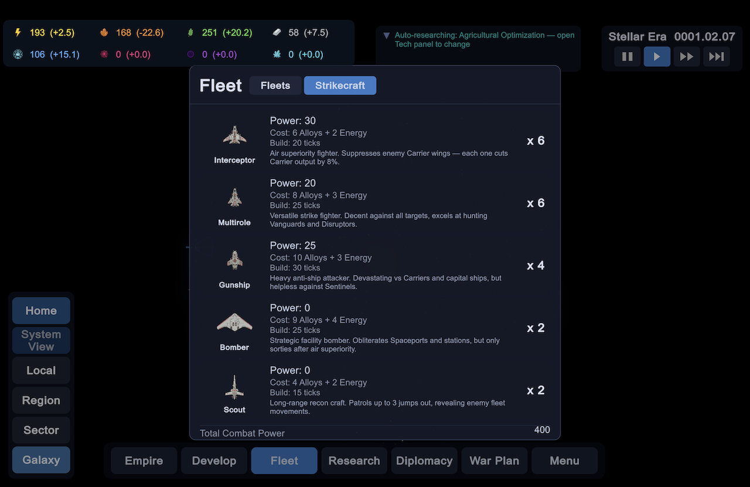Viewport: 750px width, 487px height.
Task: Click the energy lightning bolt resource icon
Action: point(18,33)
